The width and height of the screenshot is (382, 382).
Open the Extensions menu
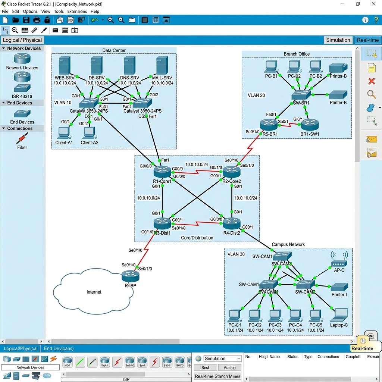pyautogui.click(x=77, y=12)
